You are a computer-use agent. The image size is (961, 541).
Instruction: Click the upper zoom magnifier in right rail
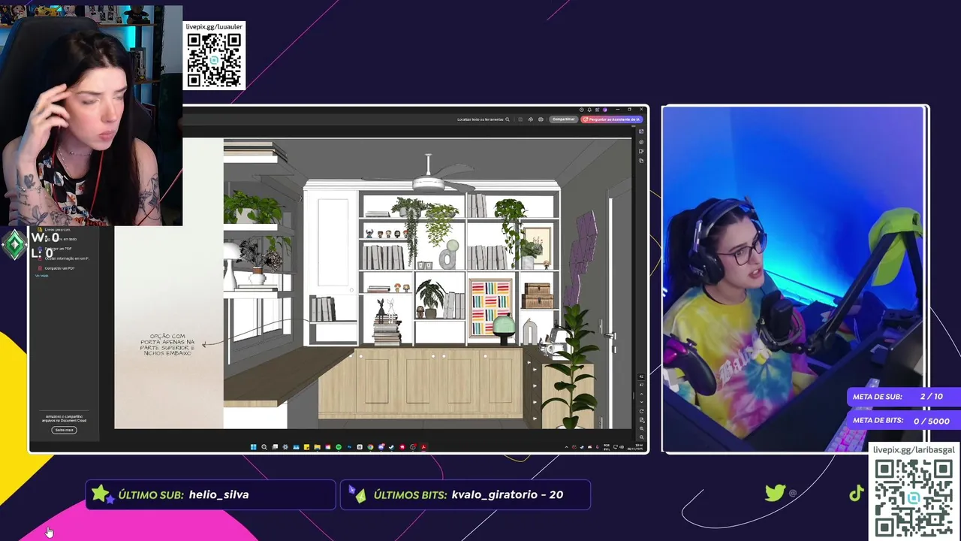[641, 428]
